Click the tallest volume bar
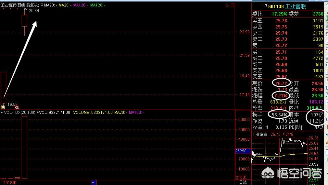 tap(24, 147)
